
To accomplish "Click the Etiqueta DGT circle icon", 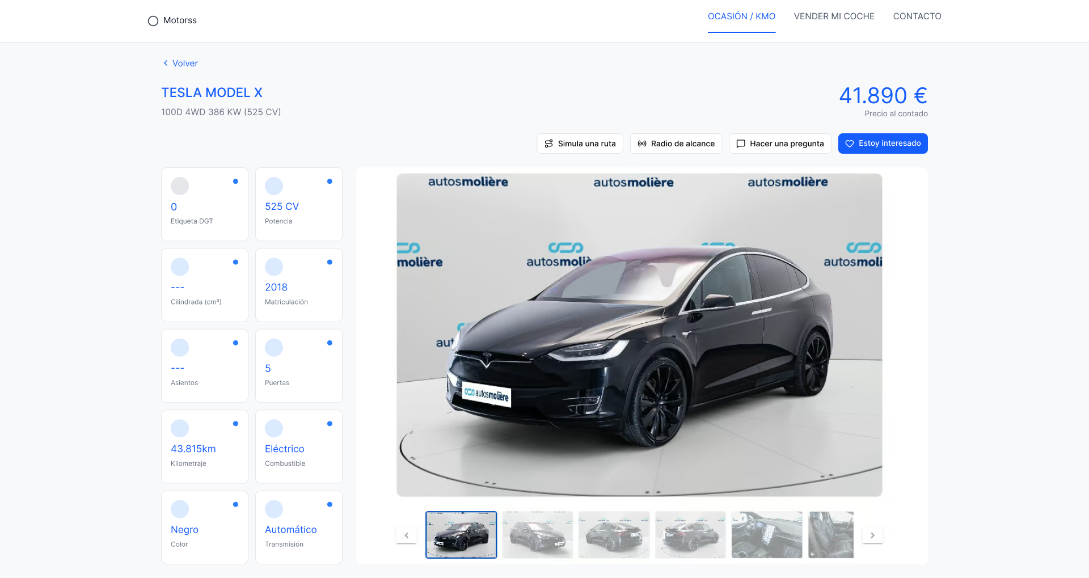I will 180,186.
